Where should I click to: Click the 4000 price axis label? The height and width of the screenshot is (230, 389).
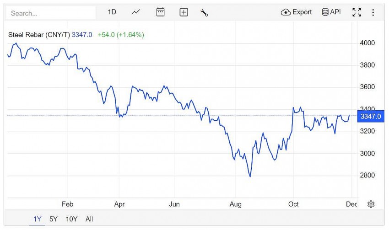367,43
